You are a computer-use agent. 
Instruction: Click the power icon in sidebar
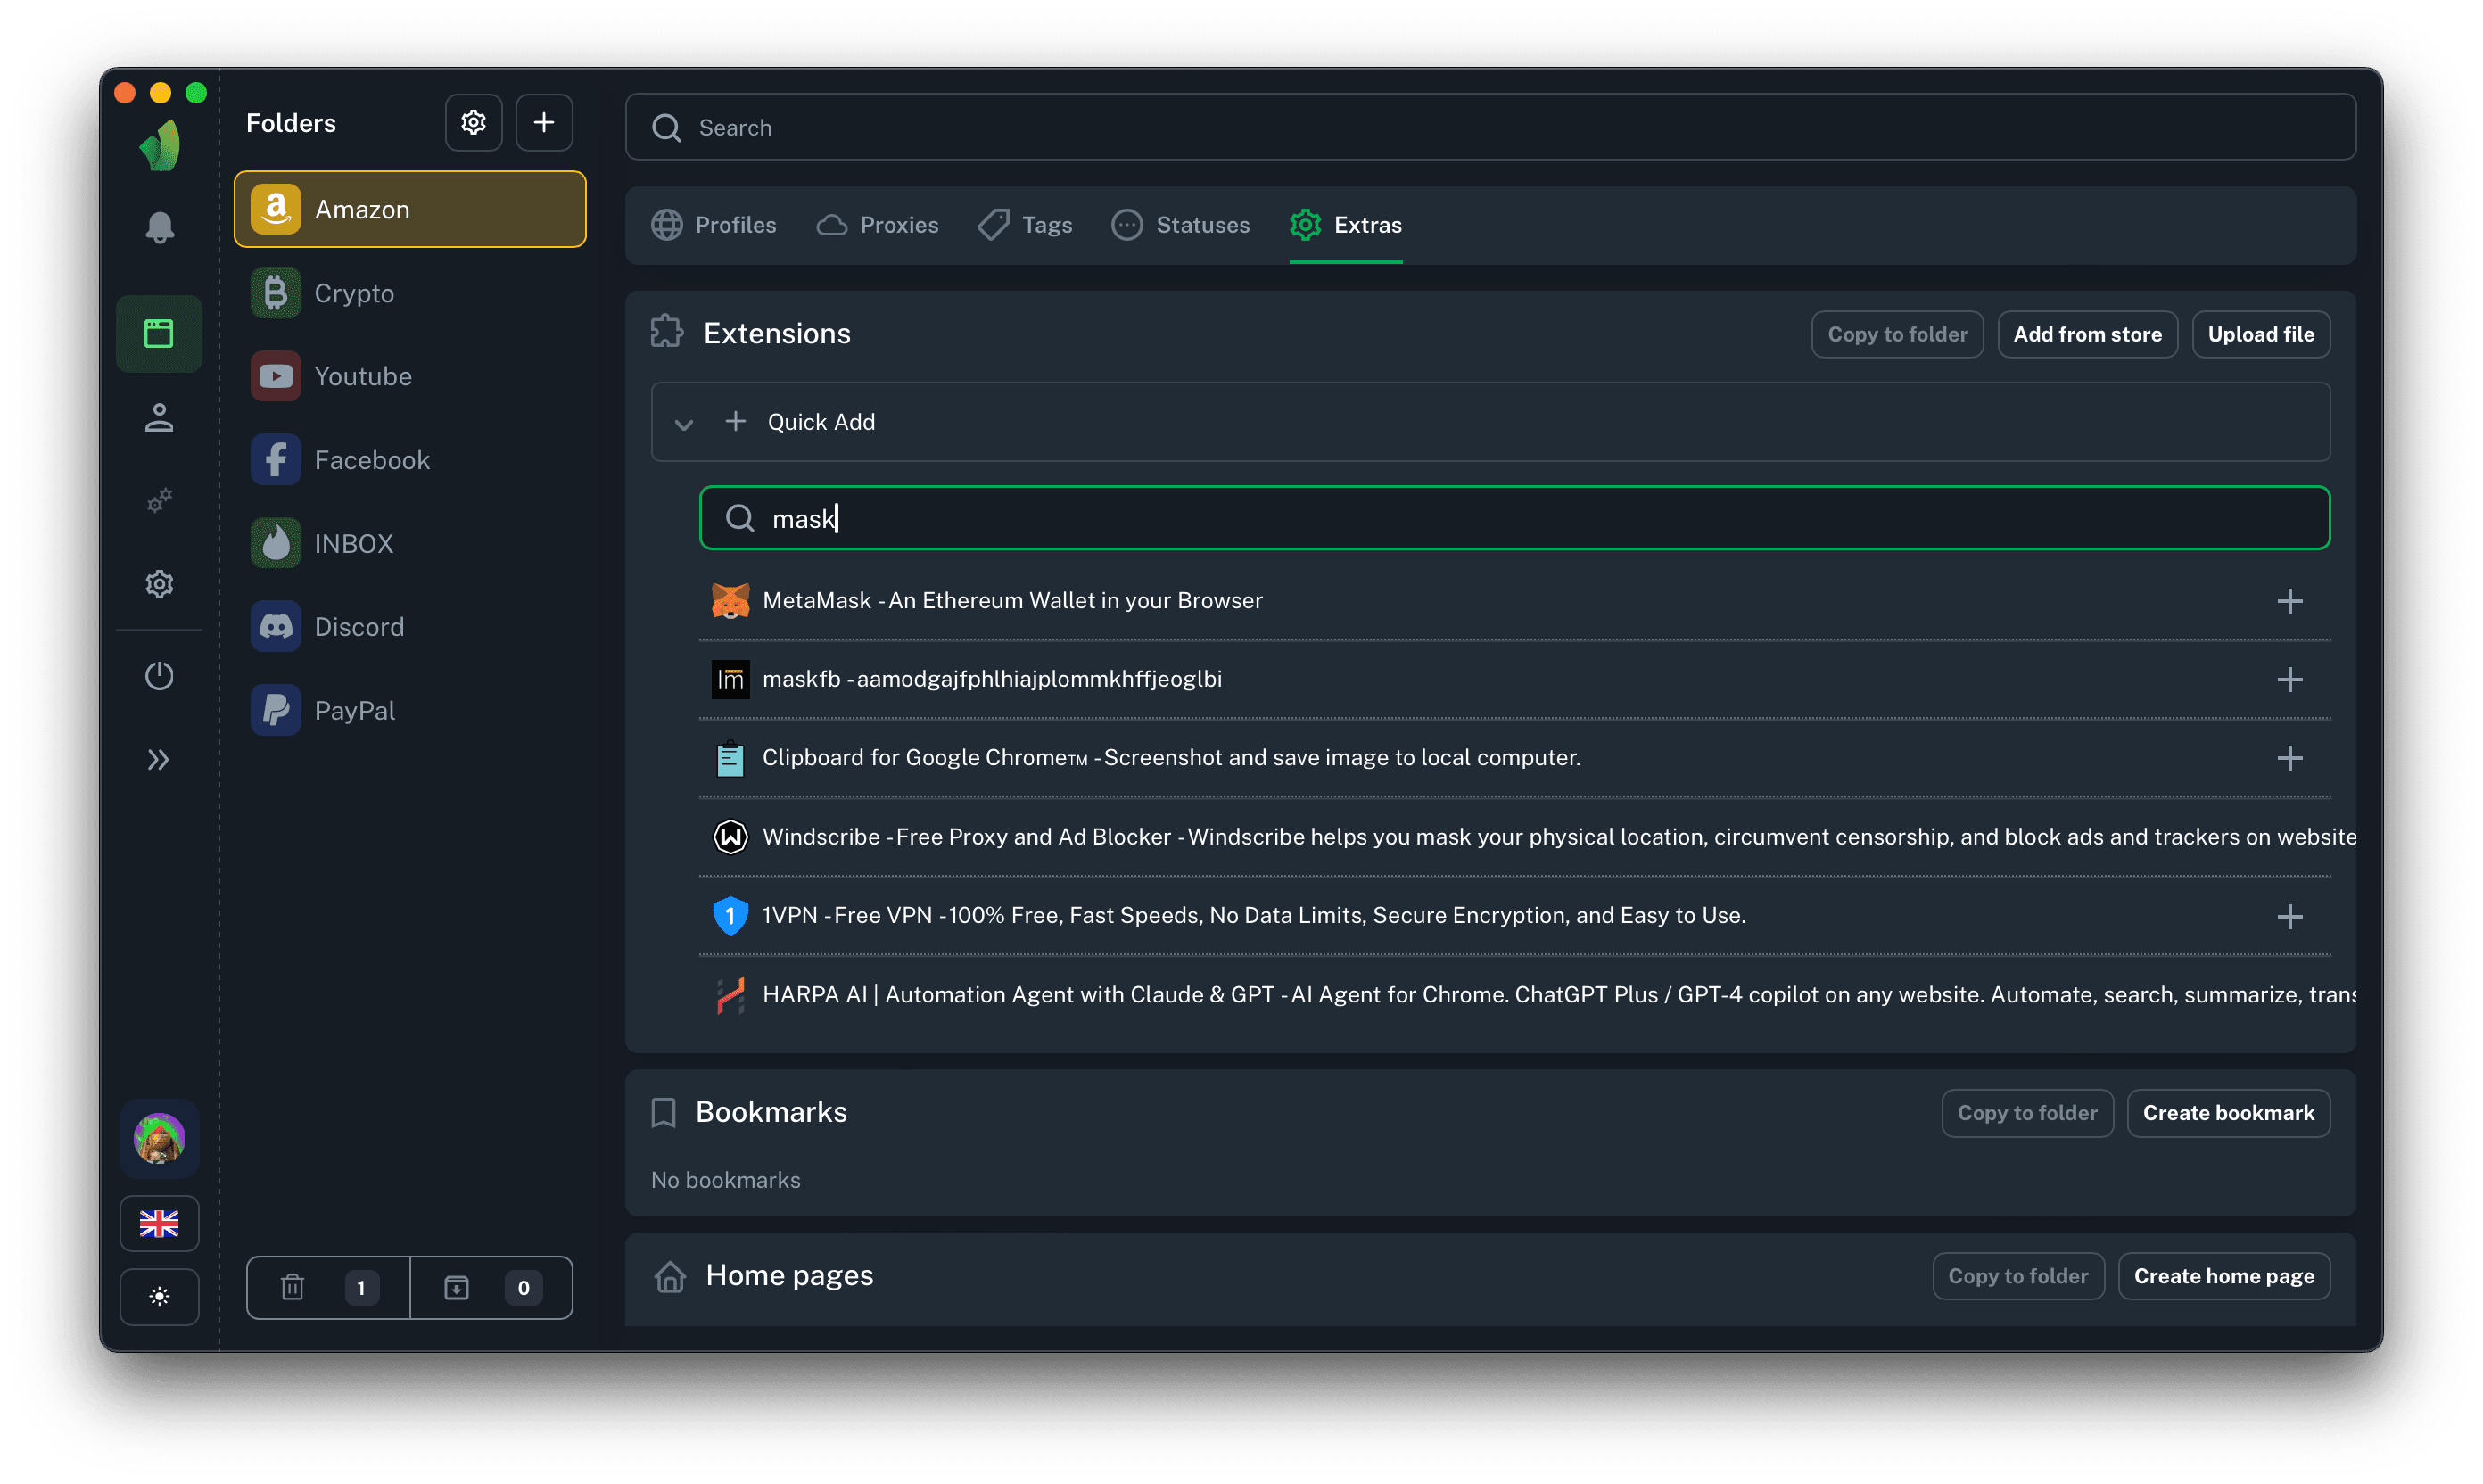159,676
